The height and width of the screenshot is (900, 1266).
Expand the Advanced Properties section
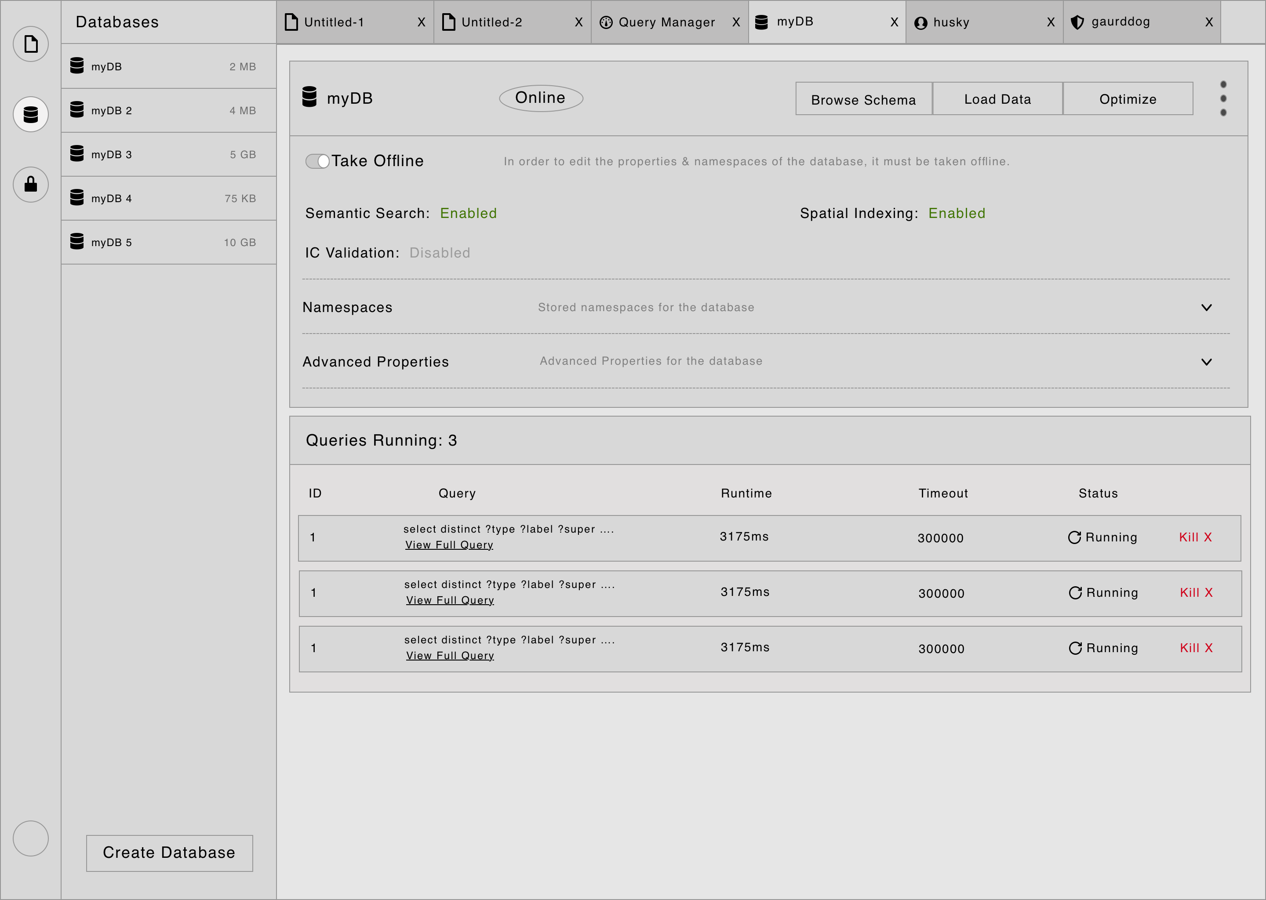(1207, 362)
